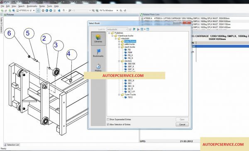Screen dimensions: 249x151
Task: Collapse the mitsubishi tree node
Action: (116, 39)
